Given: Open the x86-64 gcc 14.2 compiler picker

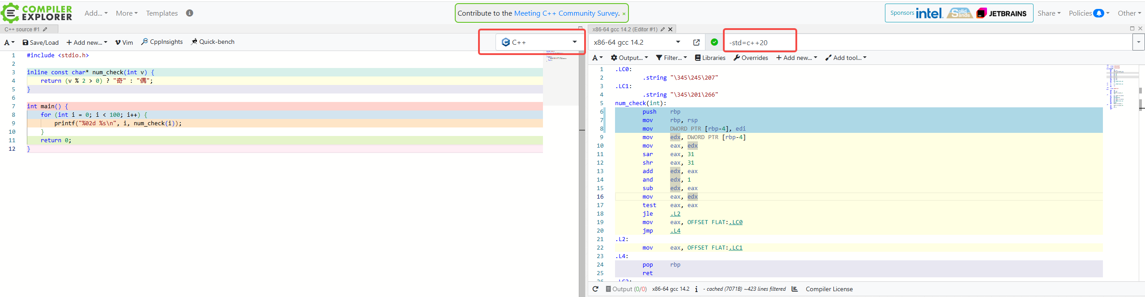Looking at the screenshot, I should pyautogui.click(x=637, y=42).
